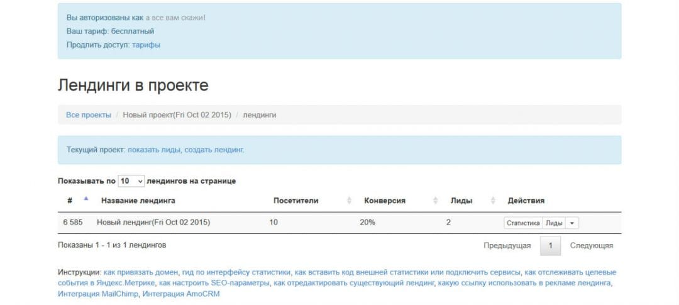Screen dimensions: 679x305
Task: Click the landing ID 6 585
Action: click(73, 223)
